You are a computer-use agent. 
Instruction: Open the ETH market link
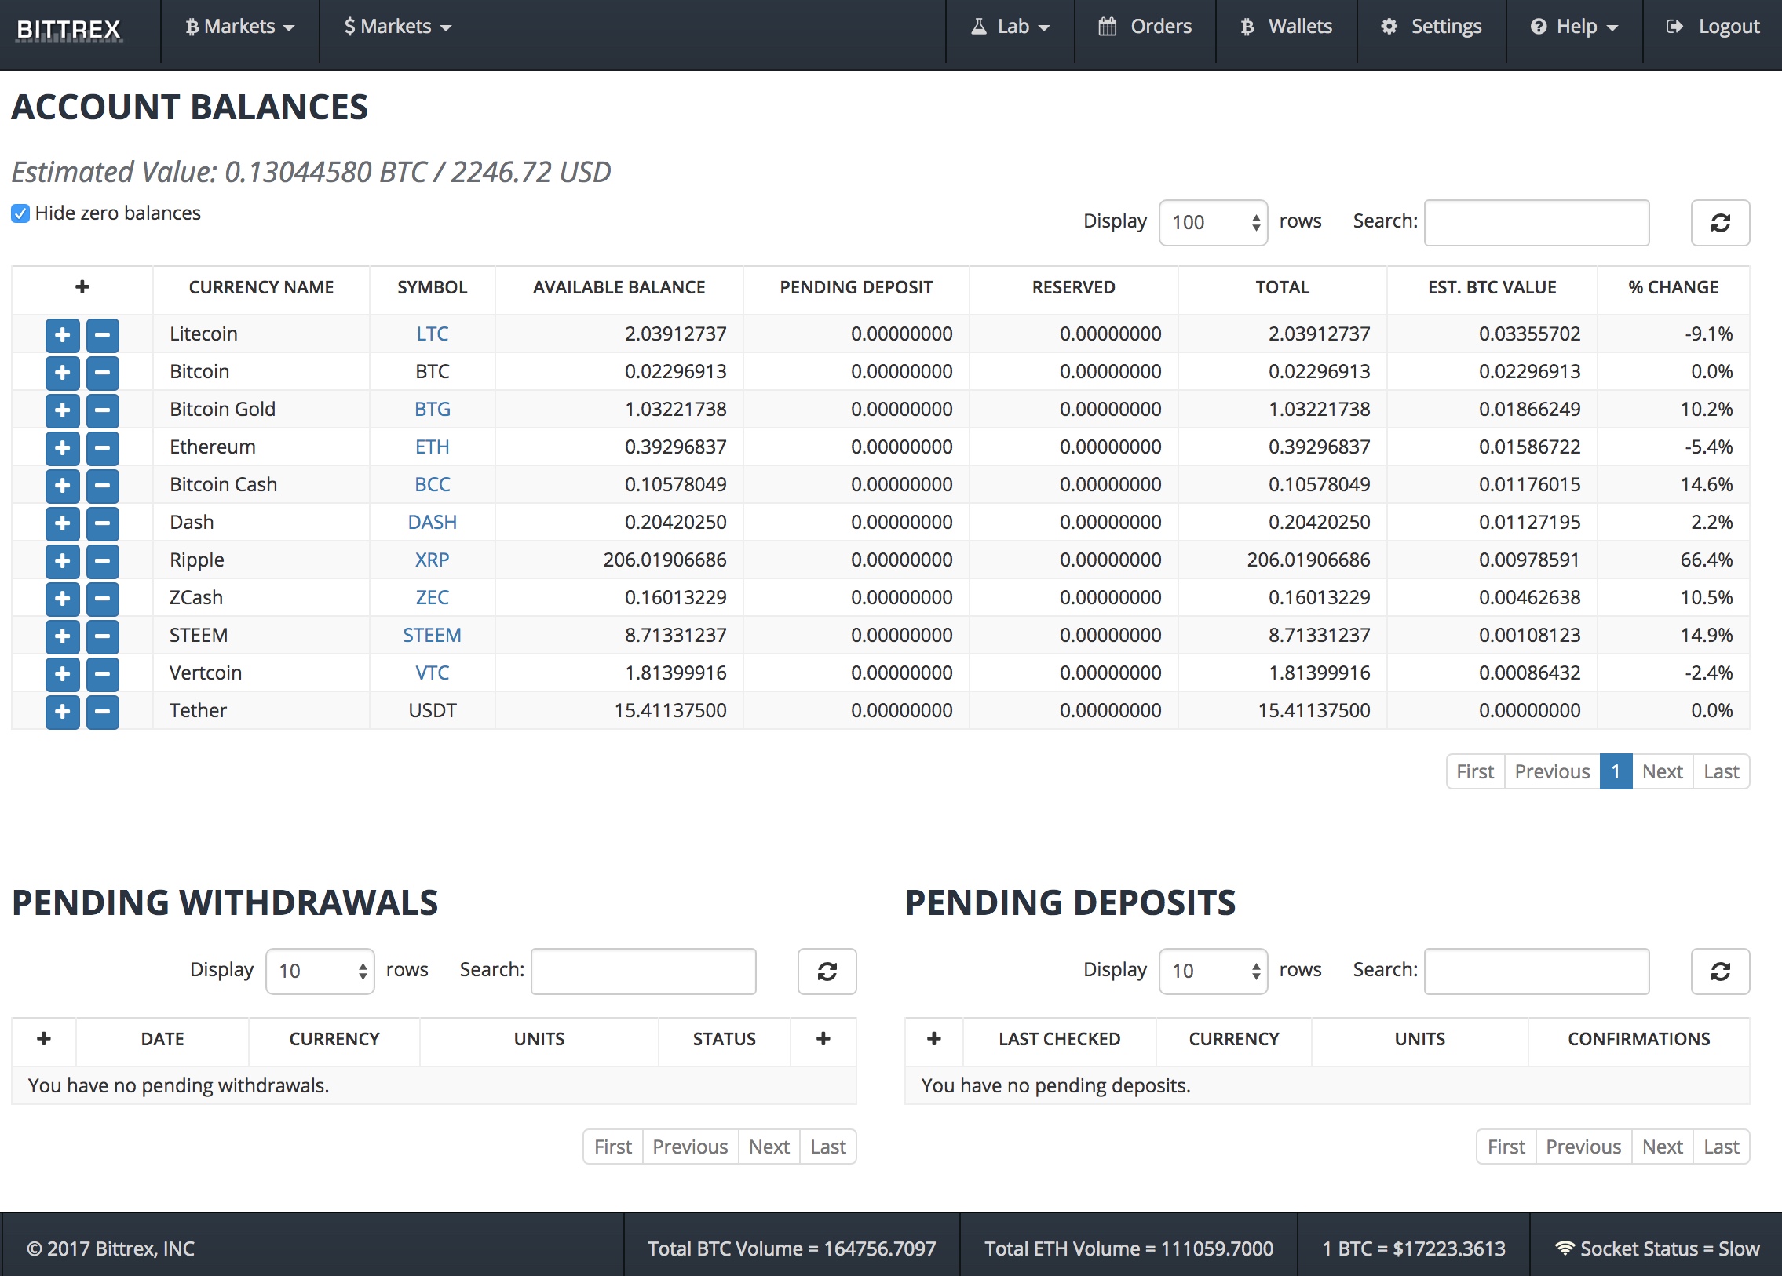tap(432, 447)
